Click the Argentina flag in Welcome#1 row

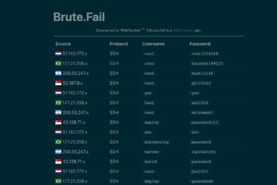tap(58, 112)
